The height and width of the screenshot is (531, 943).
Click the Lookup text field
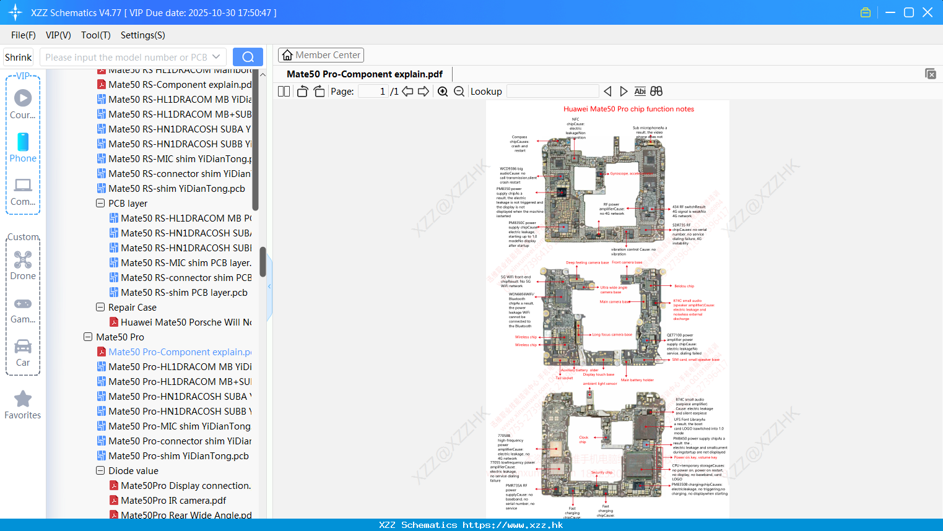coord(553,92)
